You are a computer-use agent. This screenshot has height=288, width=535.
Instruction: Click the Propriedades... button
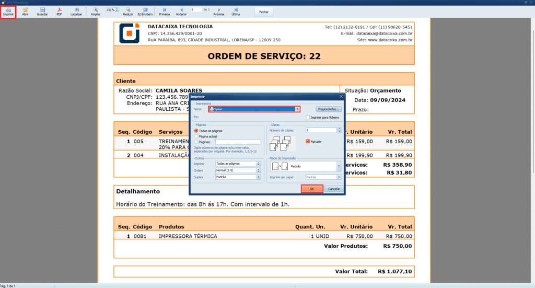coord(329,109)
